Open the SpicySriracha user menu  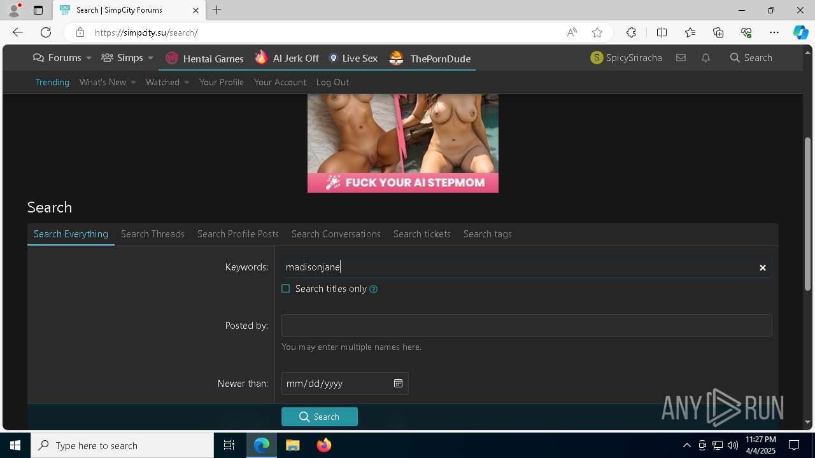pyautogui.click(x=627, y=58)
